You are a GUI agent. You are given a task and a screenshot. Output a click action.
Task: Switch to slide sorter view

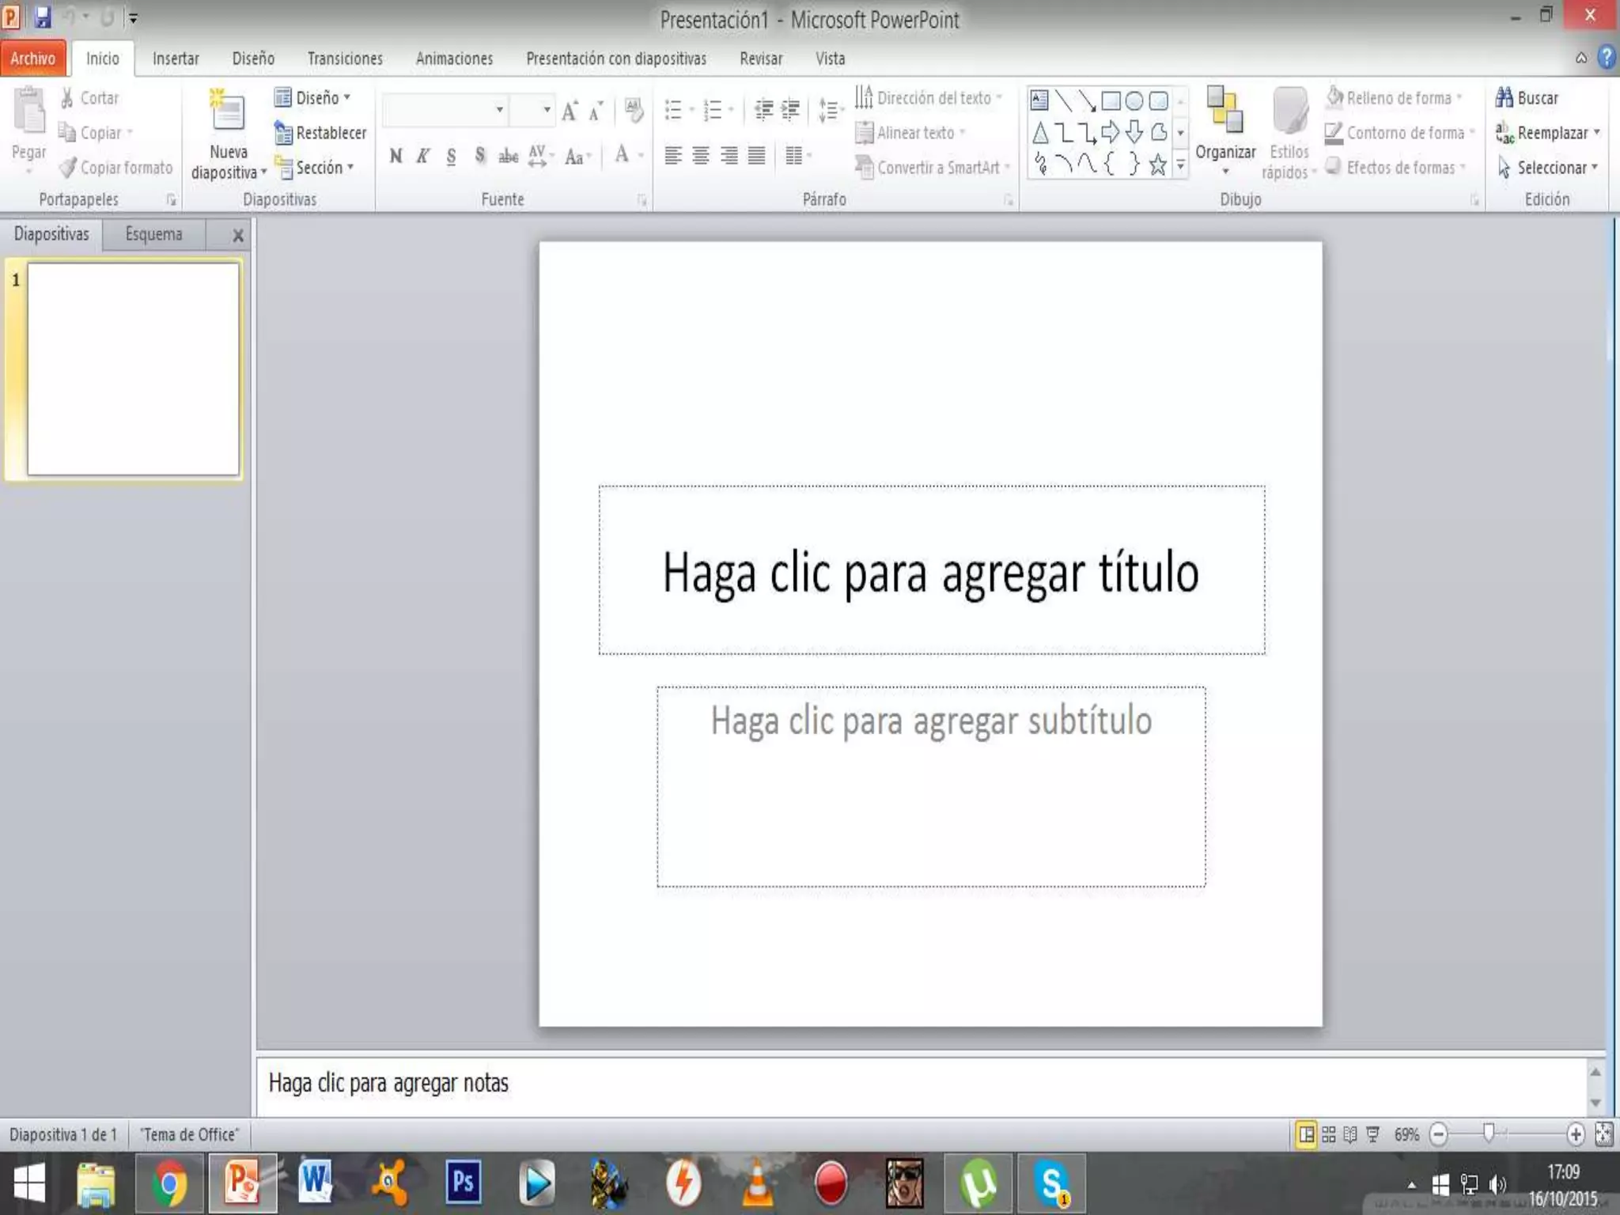pyautogui.click(x=1329, y=1134)
